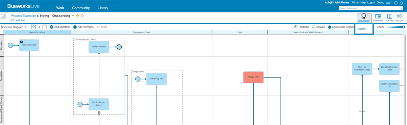Click Add Swimlane plus icon

click(75, 27)
